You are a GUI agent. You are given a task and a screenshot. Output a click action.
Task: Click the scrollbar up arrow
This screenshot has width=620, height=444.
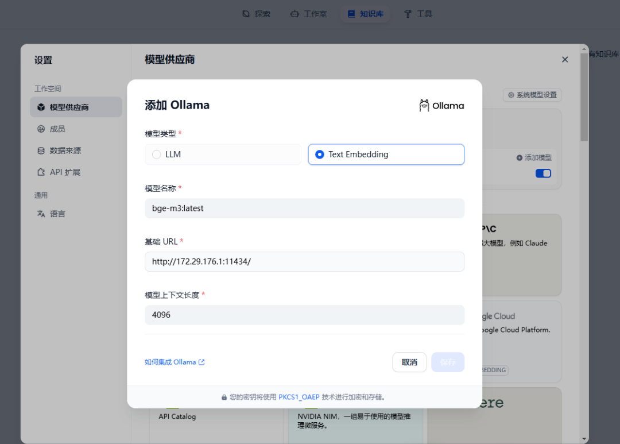point(584,49)
